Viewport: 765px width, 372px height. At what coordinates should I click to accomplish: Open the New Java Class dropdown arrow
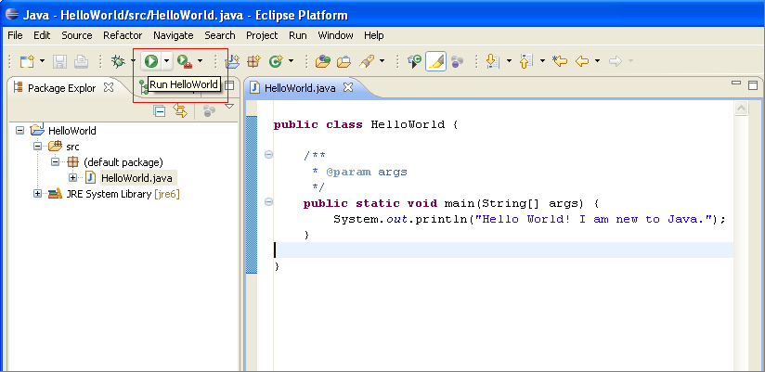tap(292, 61)
